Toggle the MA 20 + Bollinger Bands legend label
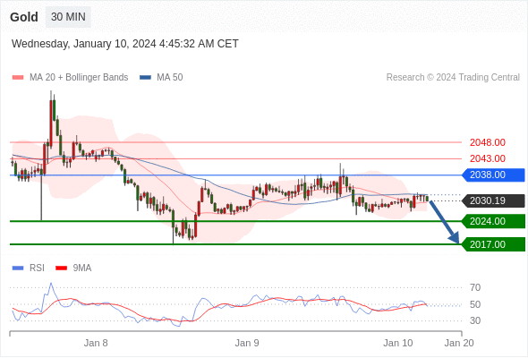This screenshot has width=528, height=358. tap(79, 78)
